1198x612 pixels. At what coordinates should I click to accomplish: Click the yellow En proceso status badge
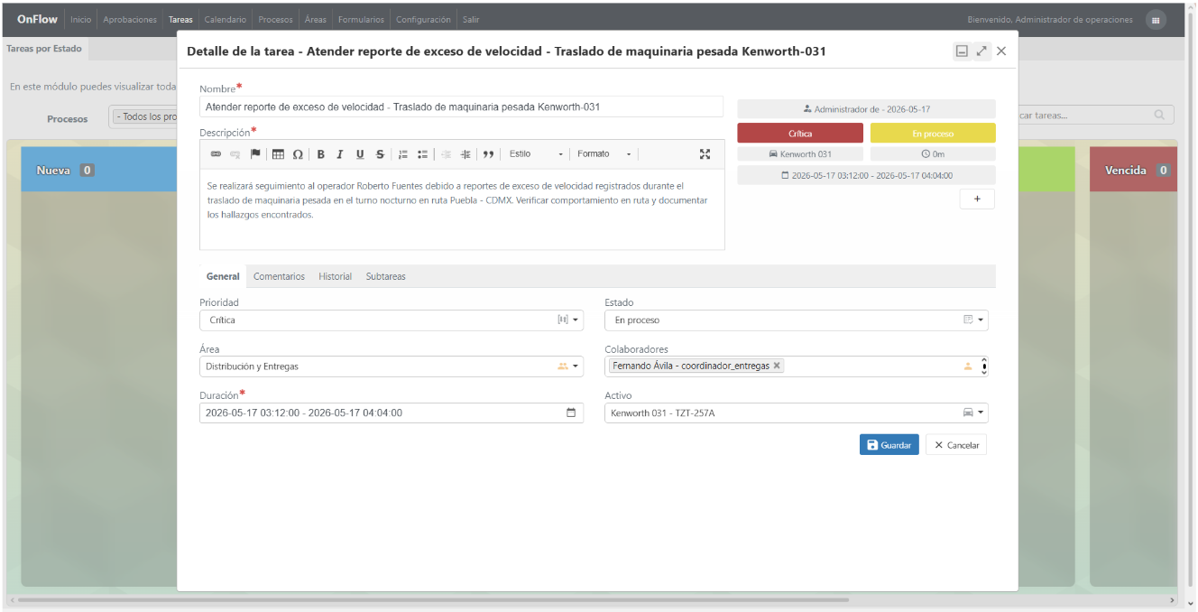pyautogui.click(x=933, y=134)
